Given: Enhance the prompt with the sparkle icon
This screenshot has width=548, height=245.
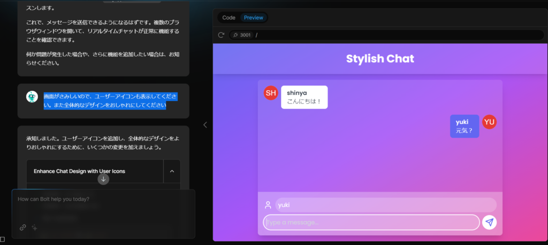Looking at the screenshot, I should [35, 227].
